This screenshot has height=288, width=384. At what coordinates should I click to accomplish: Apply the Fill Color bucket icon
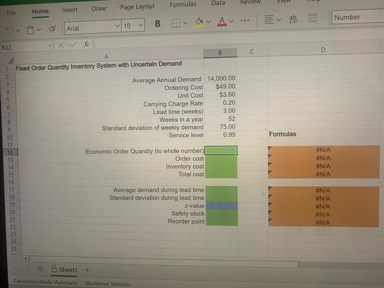point(199,22)
